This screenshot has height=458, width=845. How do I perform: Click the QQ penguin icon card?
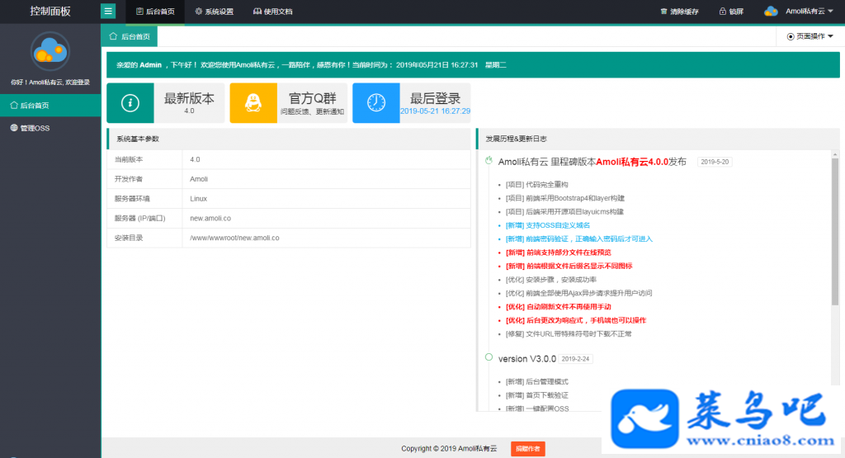253,103
